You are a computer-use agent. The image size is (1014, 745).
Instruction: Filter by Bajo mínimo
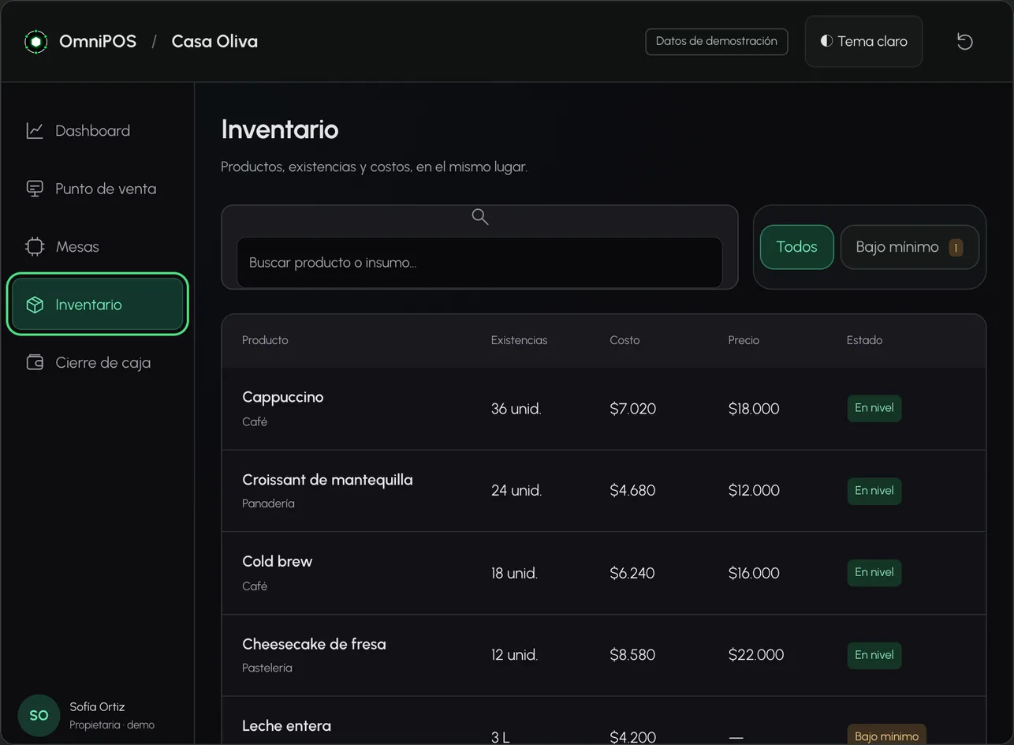[909, 247]
